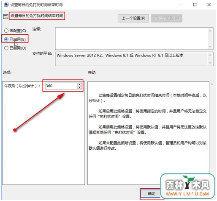Screen dimensions: 217x201
Task: Select the 已启用(E) radio option
Action: (6, 39)
